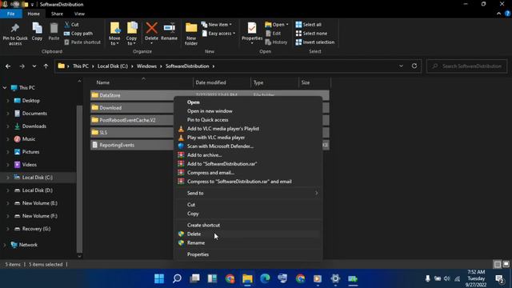The image size is (512, 288).
Task: Select Local Disk (D:) in navigation pane
Action: tap(38, 190)
